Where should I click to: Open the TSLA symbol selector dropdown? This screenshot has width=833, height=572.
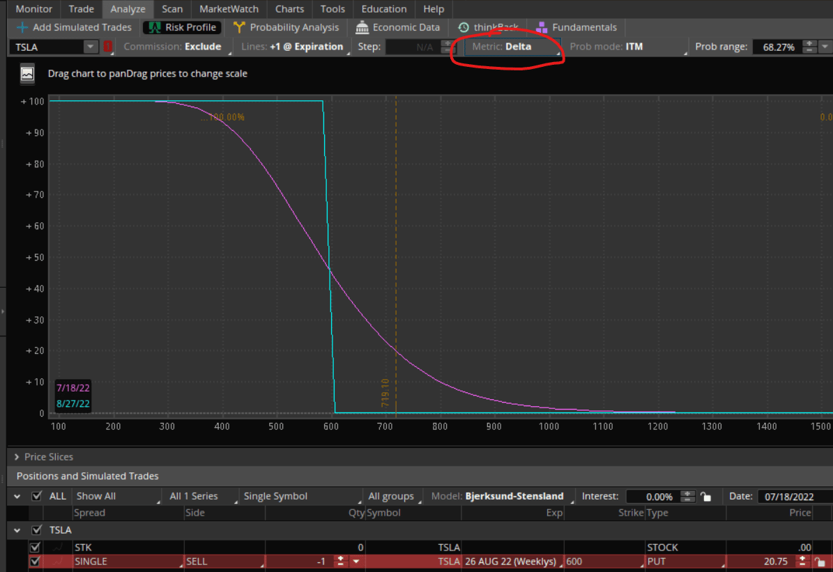(89, 47)
